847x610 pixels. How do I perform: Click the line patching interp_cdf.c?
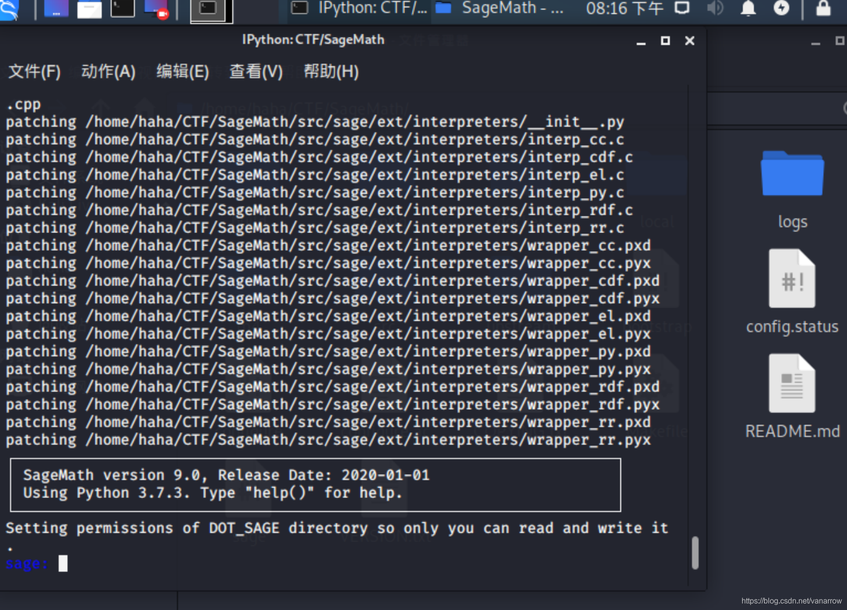click(320, 157)
